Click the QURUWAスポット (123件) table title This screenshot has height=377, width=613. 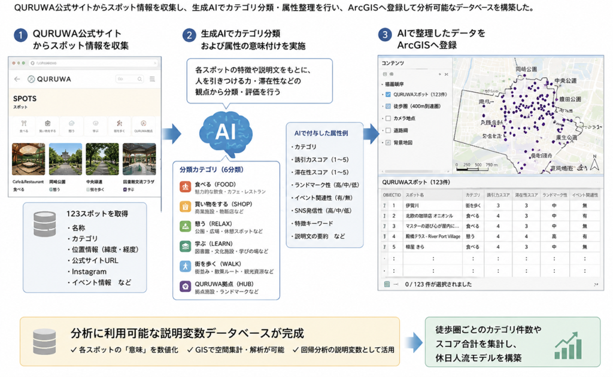click(x=415, y=182)
